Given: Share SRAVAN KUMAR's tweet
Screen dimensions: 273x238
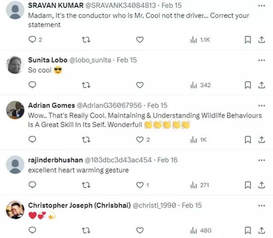Looking at the screenshot, I should 261,40.
